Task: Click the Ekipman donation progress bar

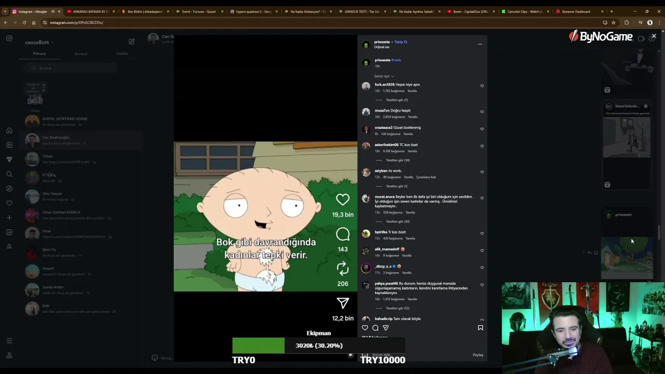Action: coord(318,345)
